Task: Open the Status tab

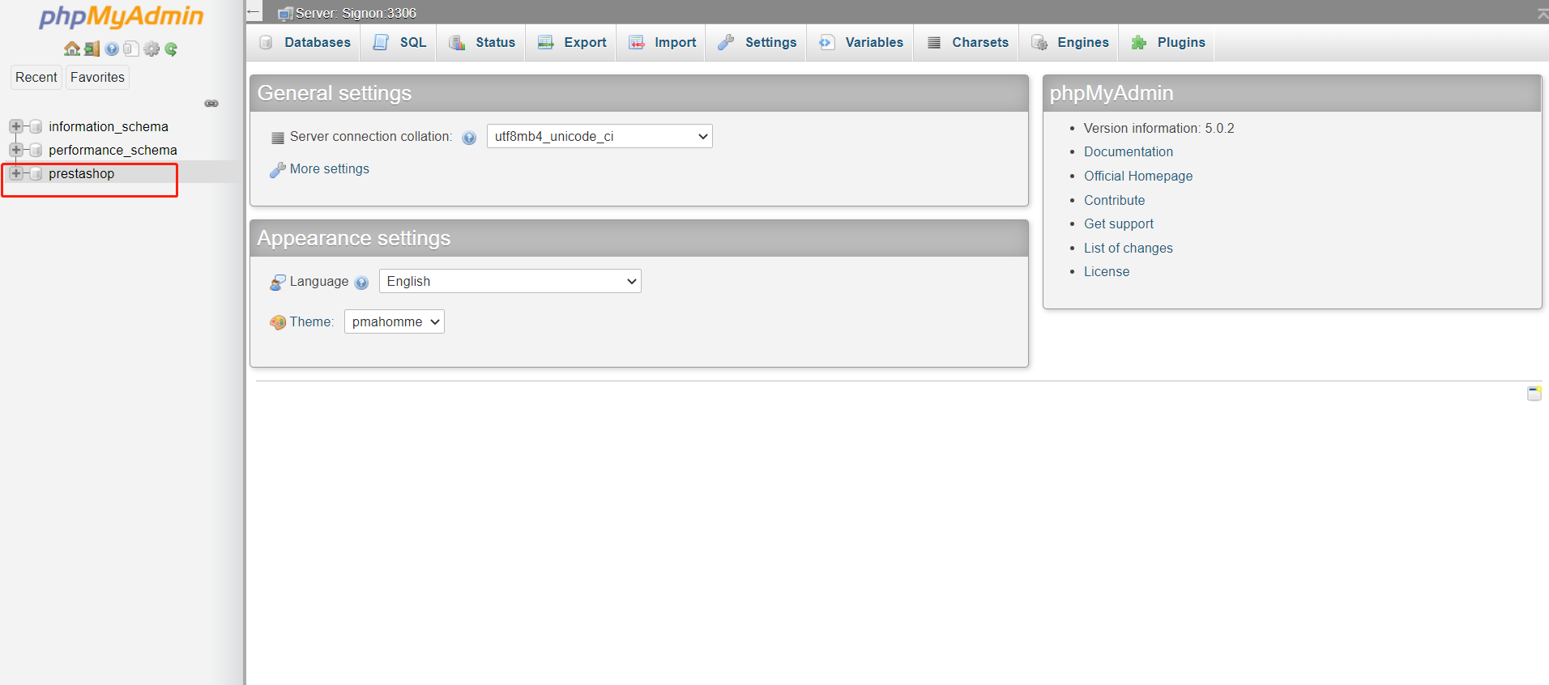Action: coord(482,42)
